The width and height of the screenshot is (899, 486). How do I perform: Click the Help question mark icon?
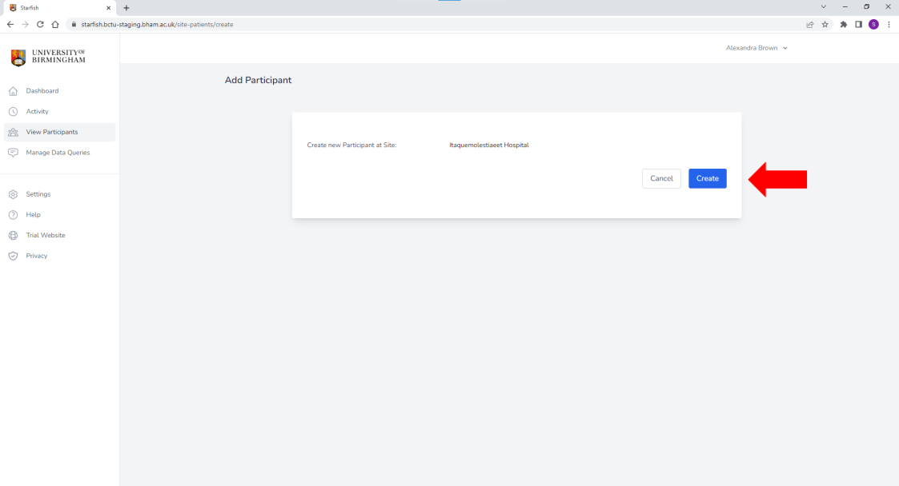[13, 215]
